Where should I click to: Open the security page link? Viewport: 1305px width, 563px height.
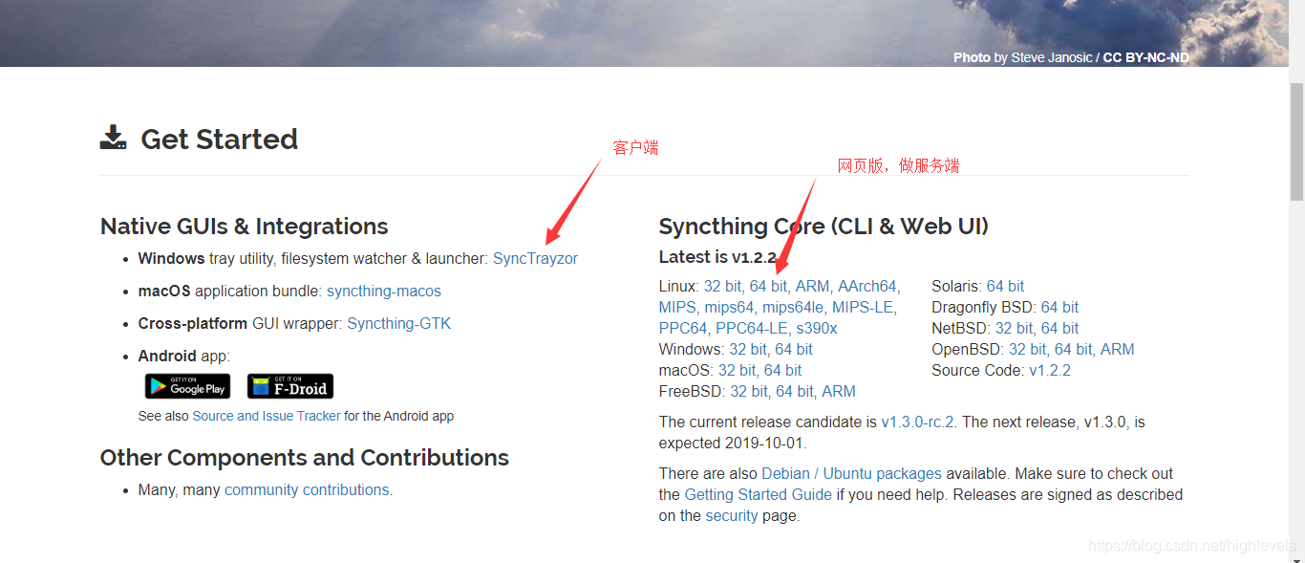[x=732, y=515]
